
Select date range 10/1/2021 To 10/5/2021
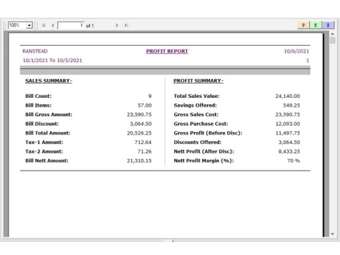tap(52, 61)
